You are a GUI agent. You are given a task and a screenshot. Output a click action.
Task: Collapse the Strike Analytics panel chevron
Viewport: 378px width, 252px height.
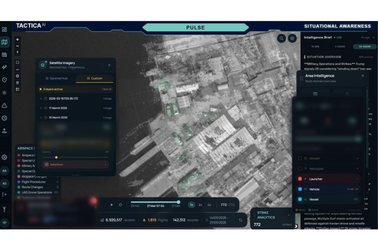coord(289,215)
